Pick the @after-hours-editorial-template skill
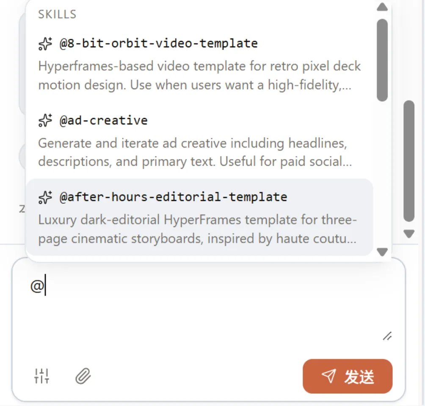425x406 pixels. [200, 217]
